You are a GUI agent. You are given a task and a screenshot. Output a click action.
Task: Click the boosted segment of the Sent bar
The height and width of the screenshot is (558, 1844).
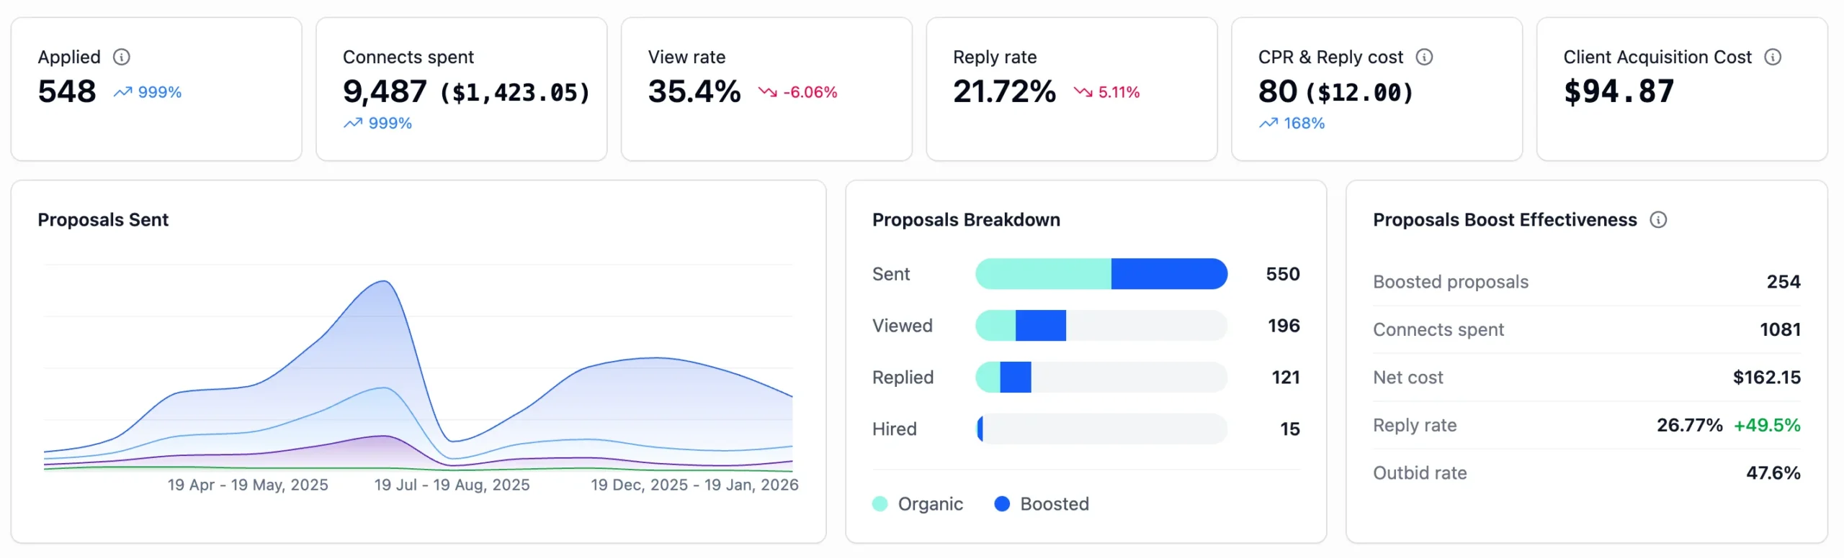point(1168,274)
